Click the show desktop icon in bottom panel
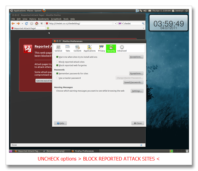Viewport: 198px width, 171px height. click(x=11, y=151)
